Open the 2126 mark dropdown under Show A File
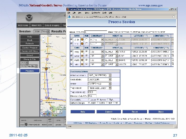This screenshot has height=139, width=186. pos(24,63)
